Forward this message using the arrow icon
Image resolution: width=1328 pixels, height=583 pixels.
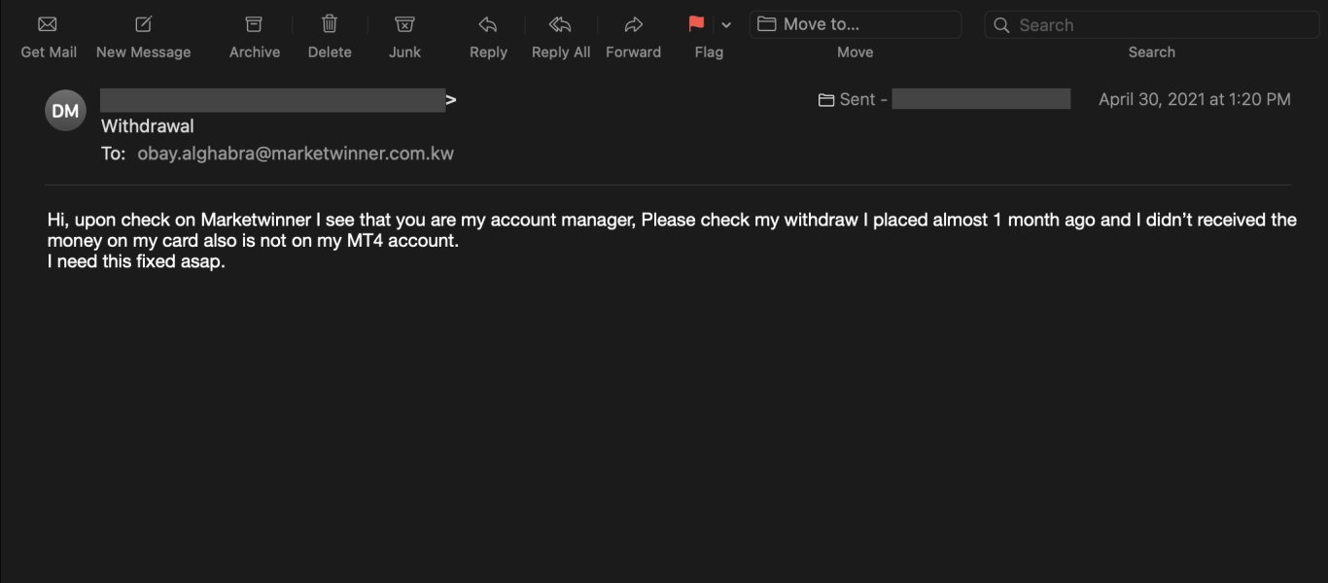633,24
